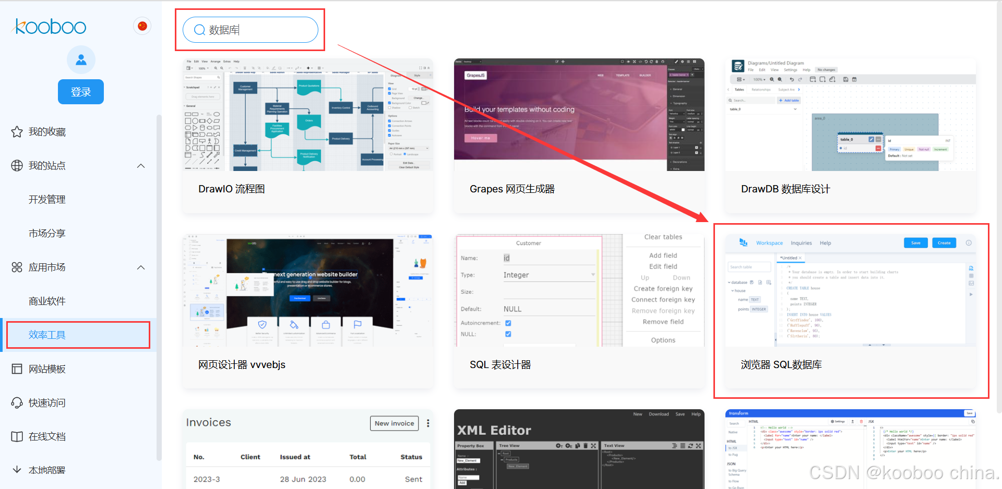Click Help in SQL database preview
The width and height of the screenshot is (1002, 489).
tap(825, 243)
